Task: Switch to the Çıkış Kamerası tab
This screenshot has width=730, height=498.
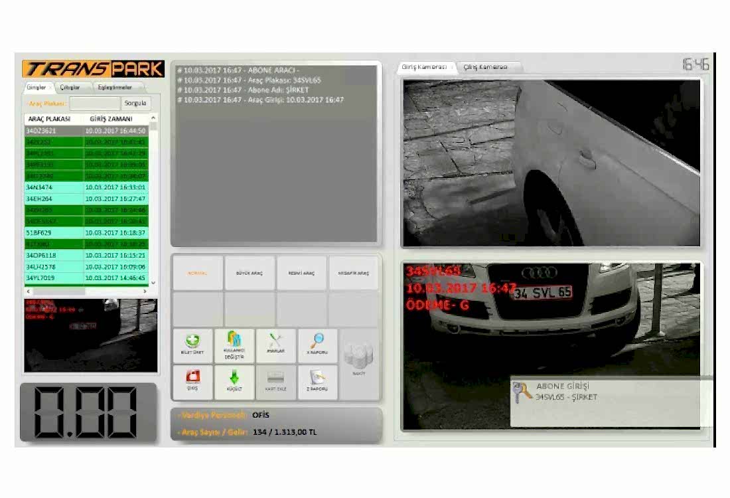Action: coord(488,67)
